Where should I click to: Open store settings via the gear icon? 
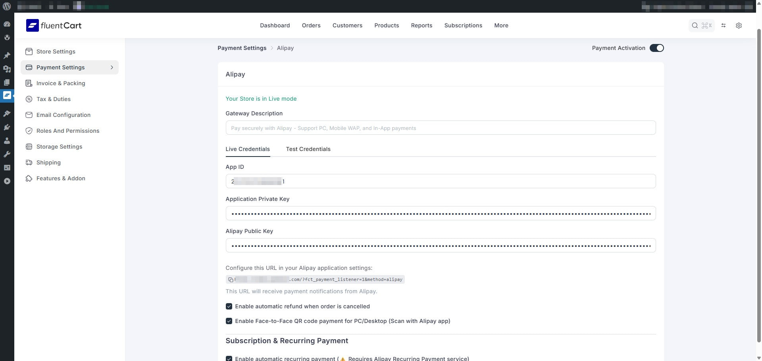click(739, 25)
